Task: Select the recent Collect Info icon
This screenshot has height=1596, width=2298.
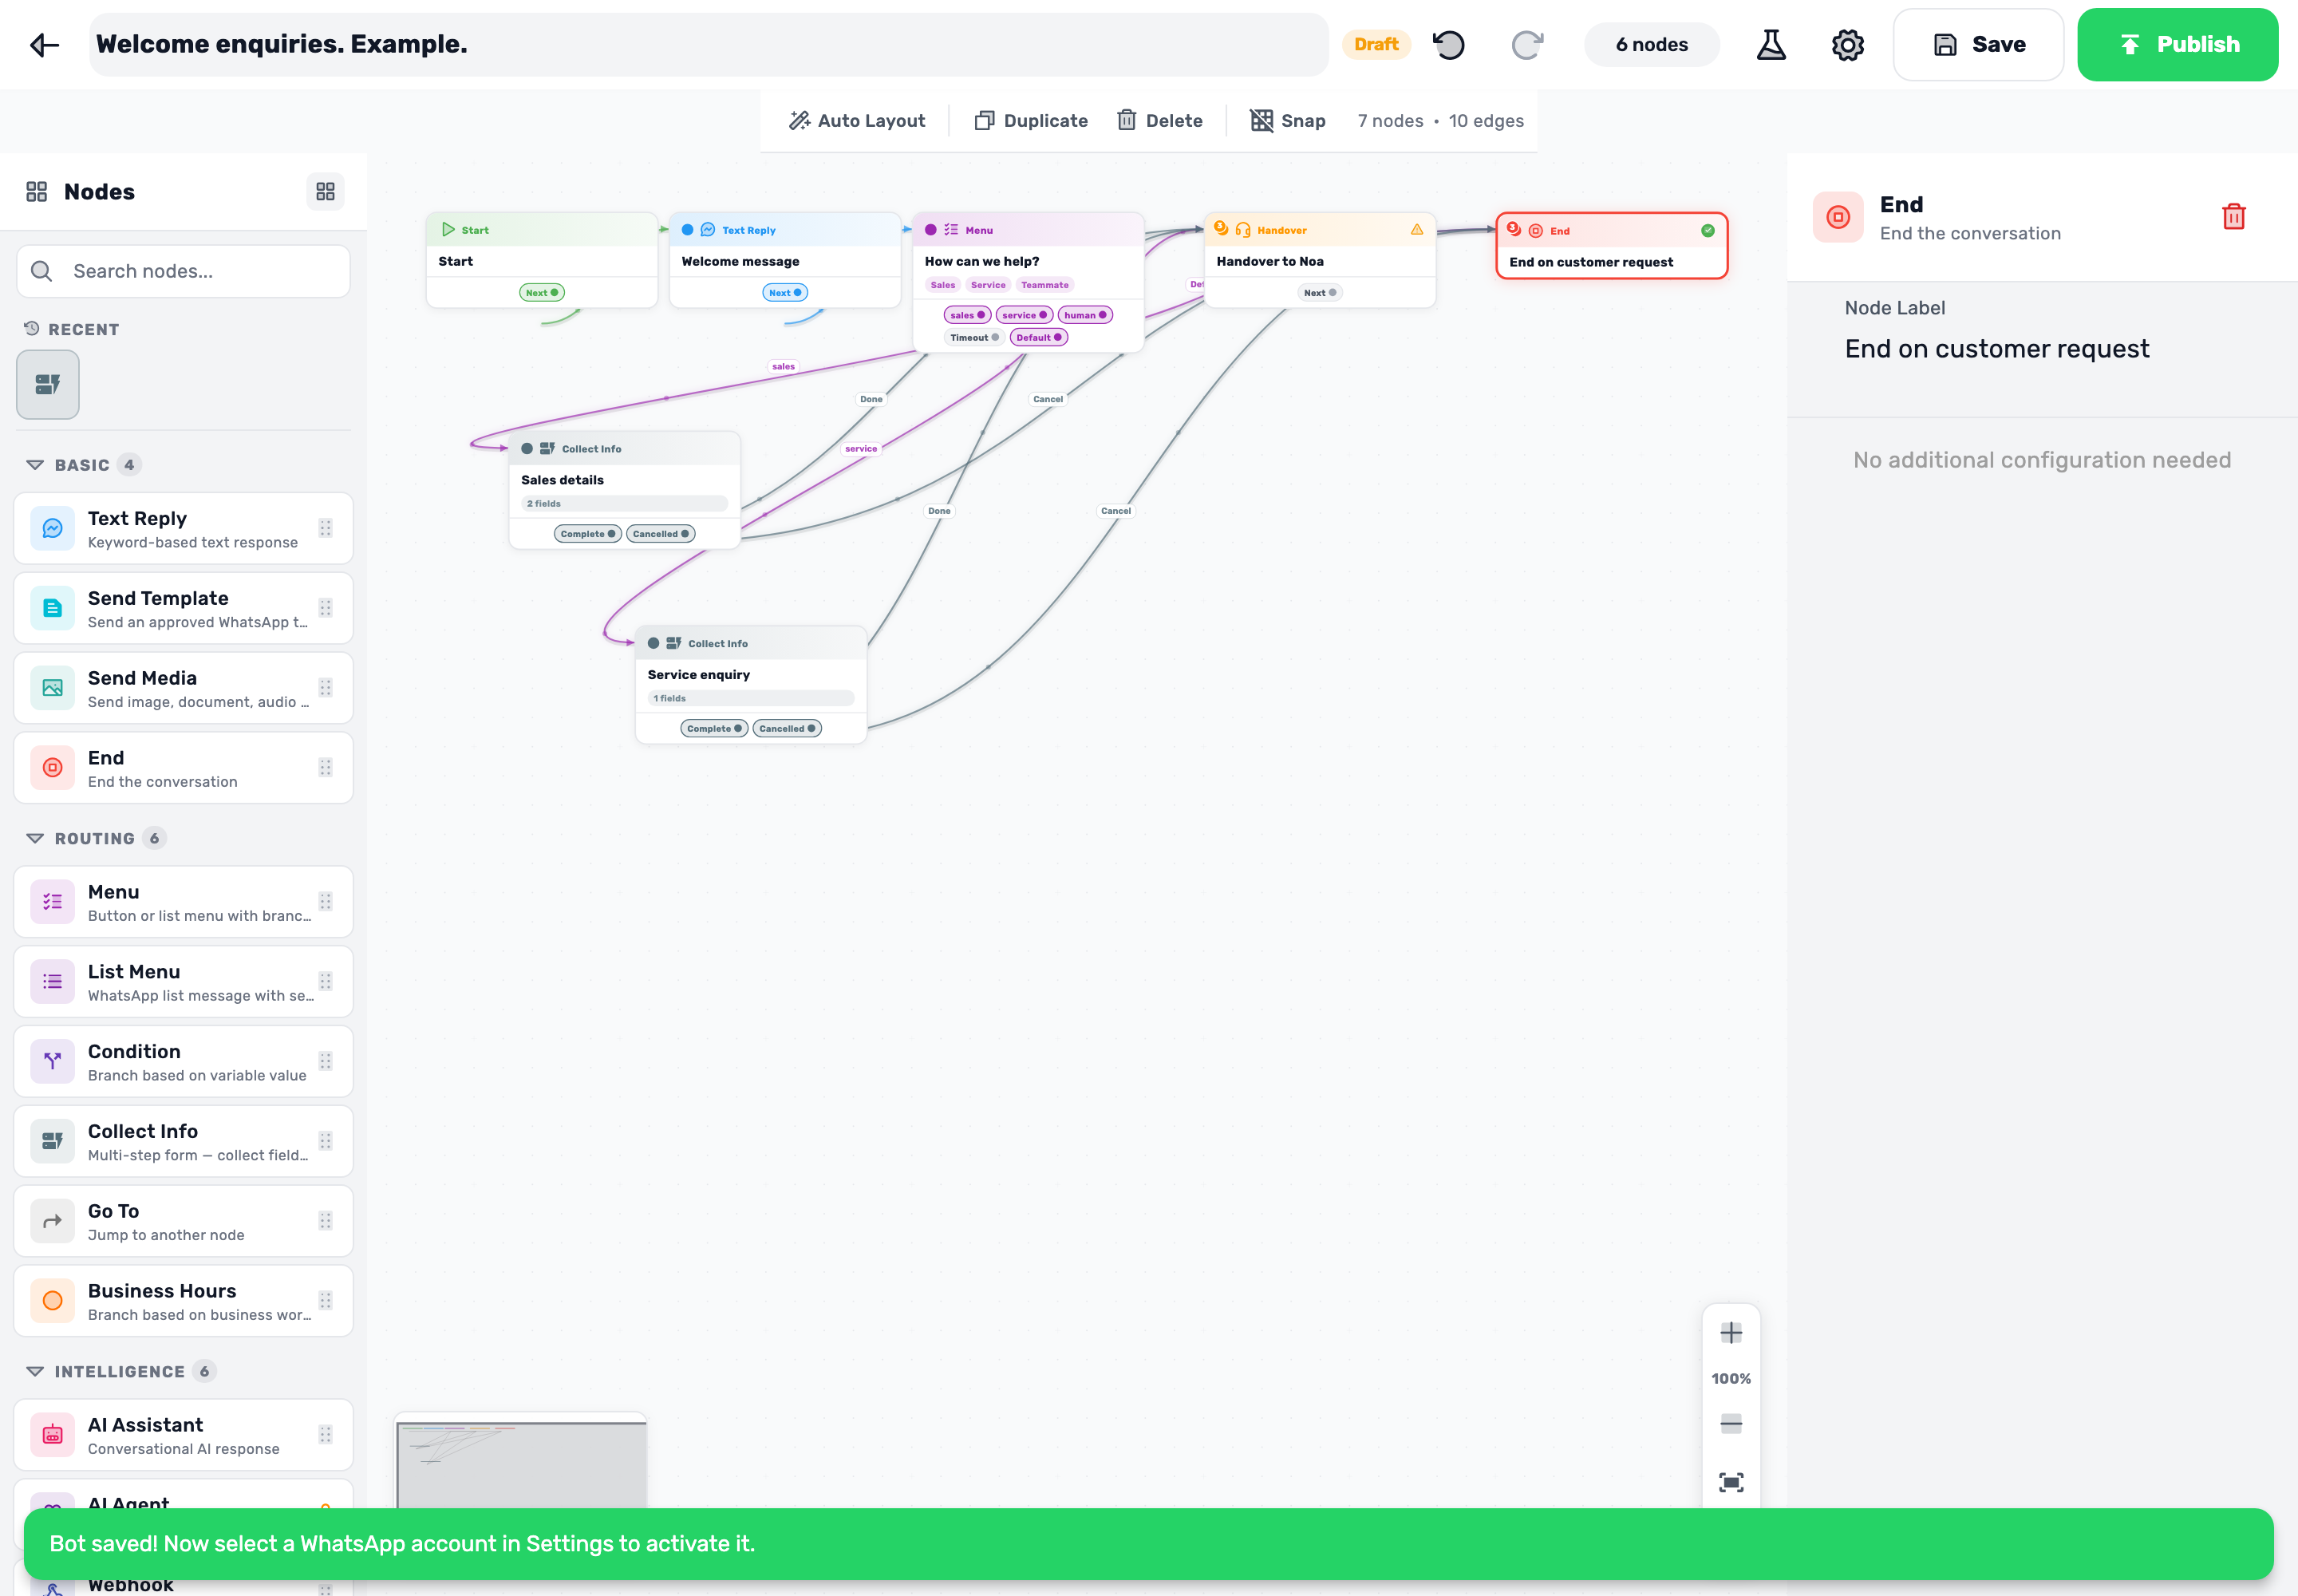Action: pos(47,384)
